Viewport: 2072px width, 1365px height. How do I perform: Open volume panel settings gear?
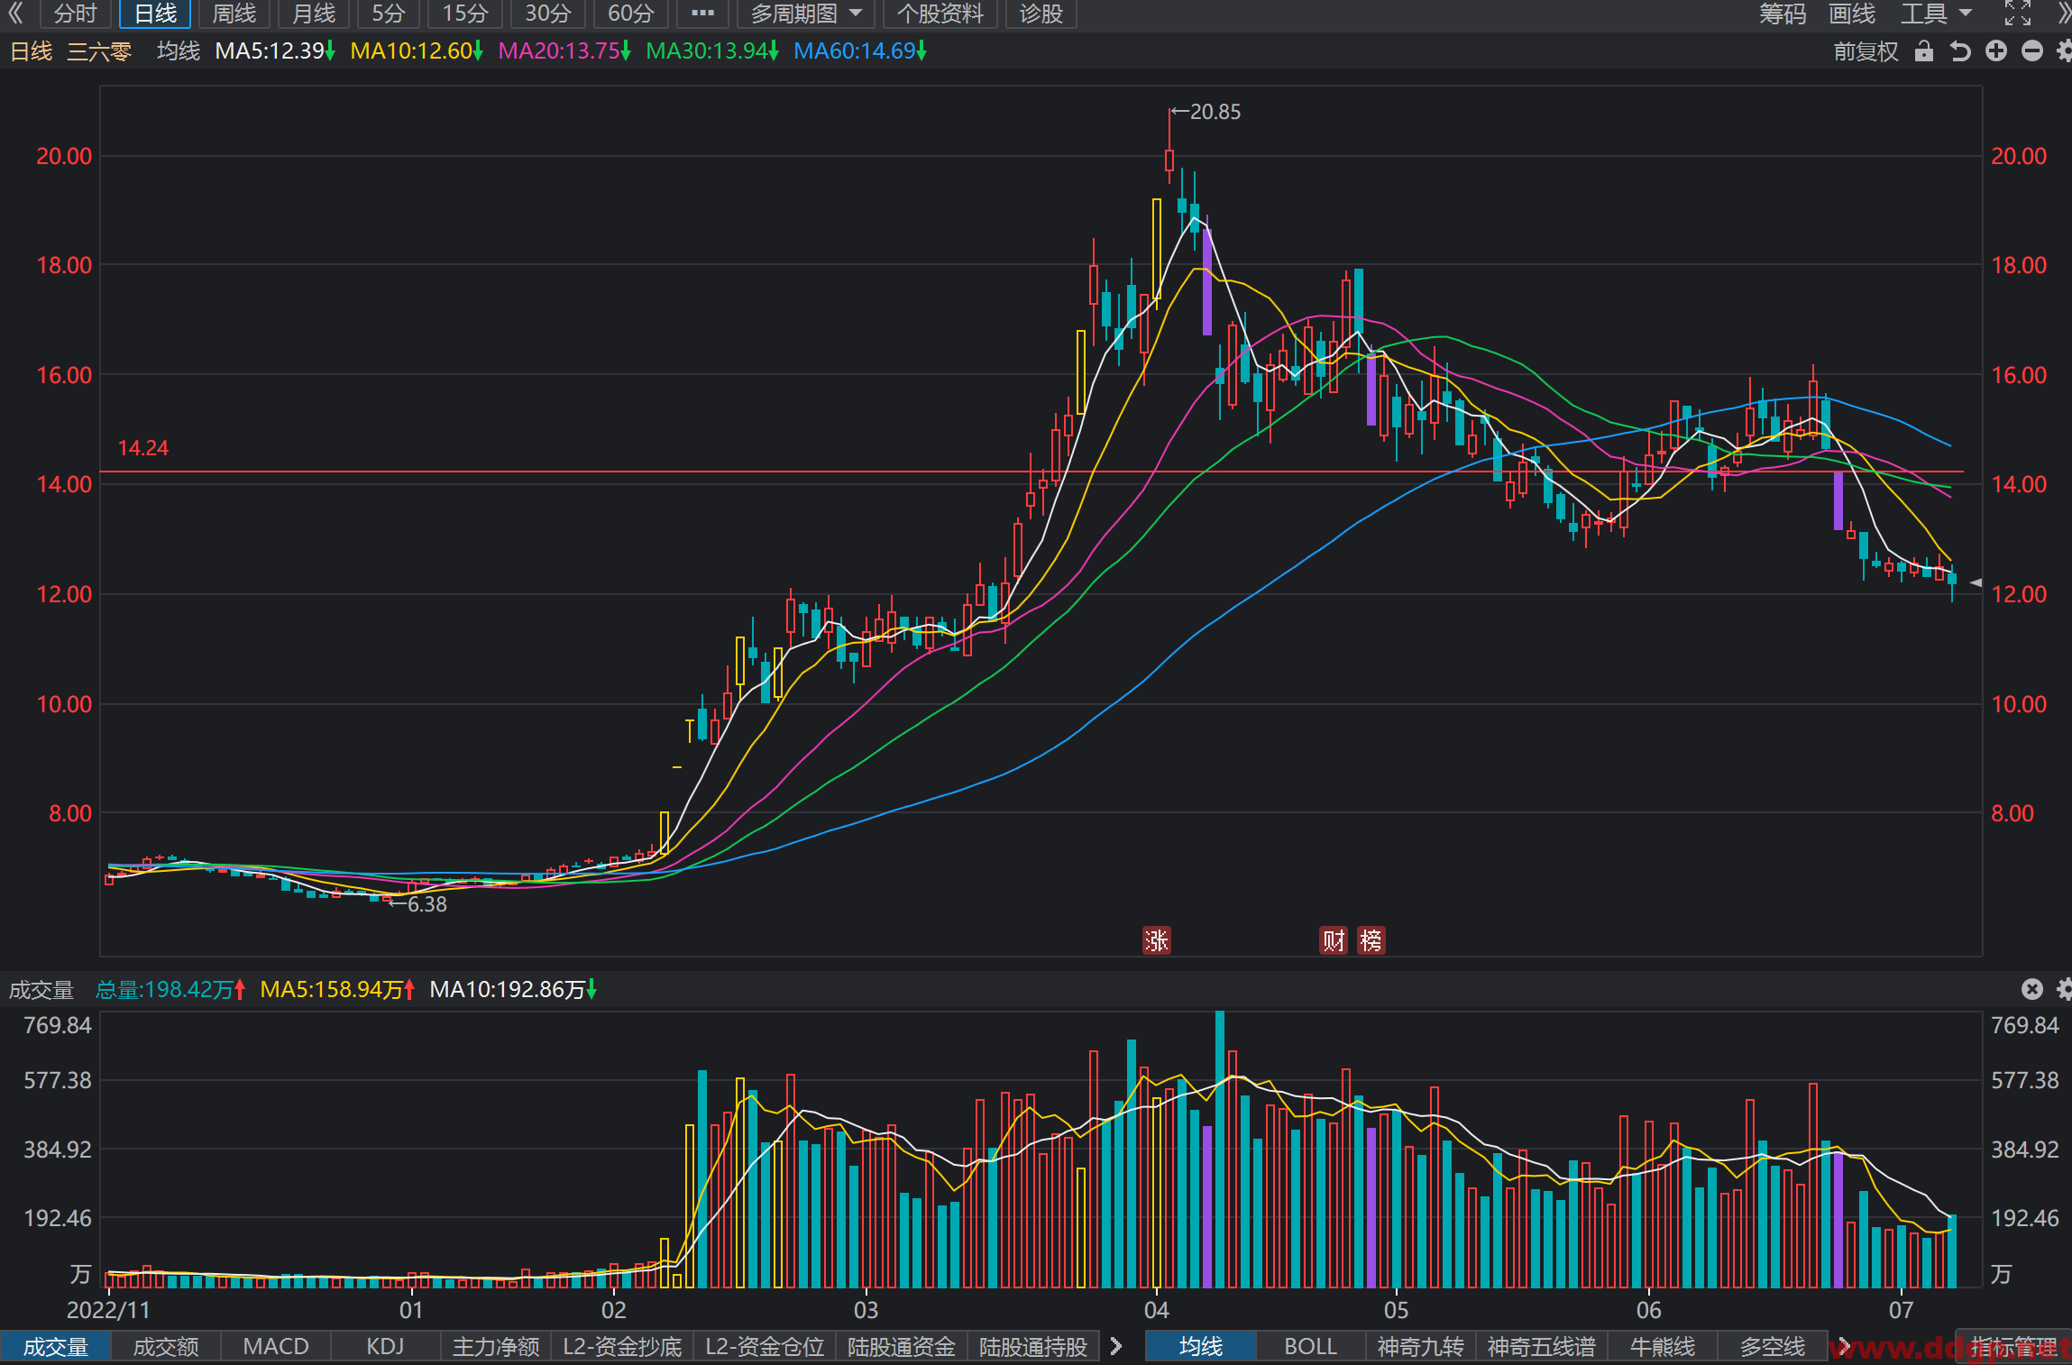pos(2065,989)
